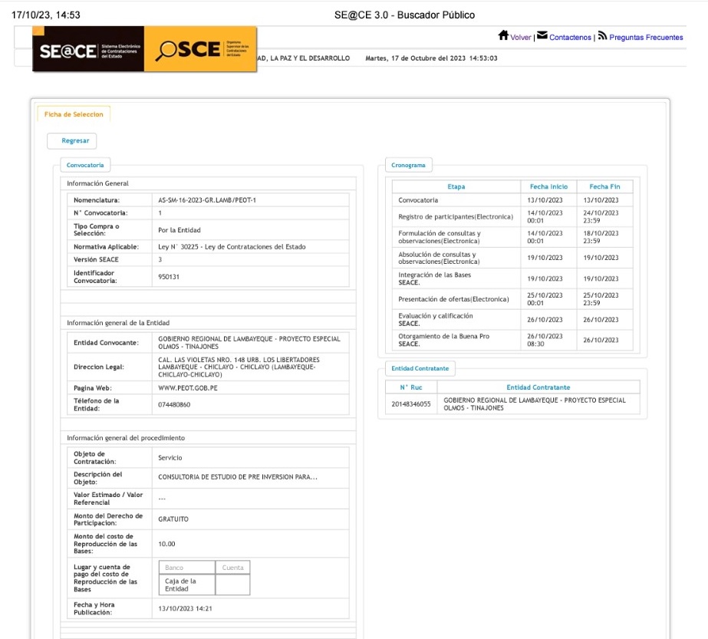Click the Martes, 17 de Octubre date text
The height and width of the screenshot is (639, 708).
pos(431,58)
